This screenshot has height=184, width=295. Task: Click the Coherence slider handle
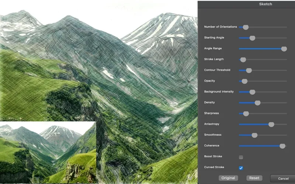coord(282,146)
